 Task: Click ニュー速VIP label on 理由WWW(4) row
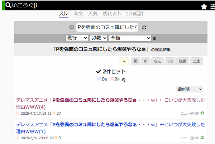(190, 114)
